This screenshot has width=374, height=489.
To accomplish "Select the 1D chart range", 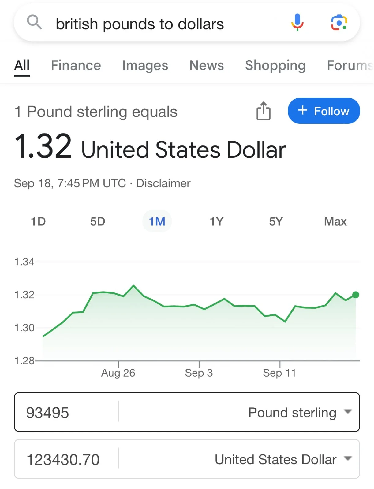I will (38, 221).
